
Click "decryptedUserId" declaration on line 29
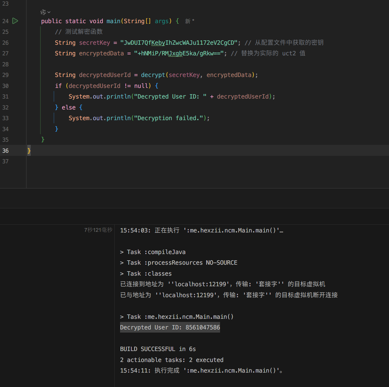[105, 75]
